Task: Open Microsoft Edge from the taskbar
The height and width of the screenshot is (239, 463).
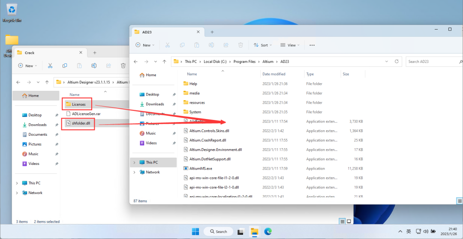Action: [268, 231]
